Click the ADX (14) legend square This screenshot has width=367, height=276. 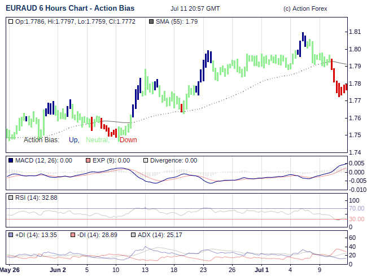pyautogui.click(x=133, y=235)
